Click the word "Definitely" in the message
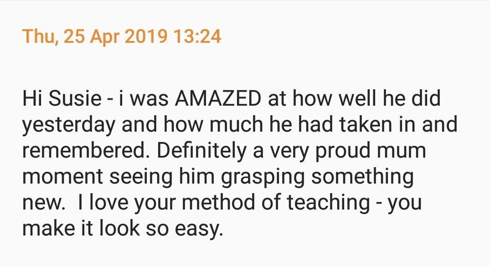 click(x=201, y=150)
